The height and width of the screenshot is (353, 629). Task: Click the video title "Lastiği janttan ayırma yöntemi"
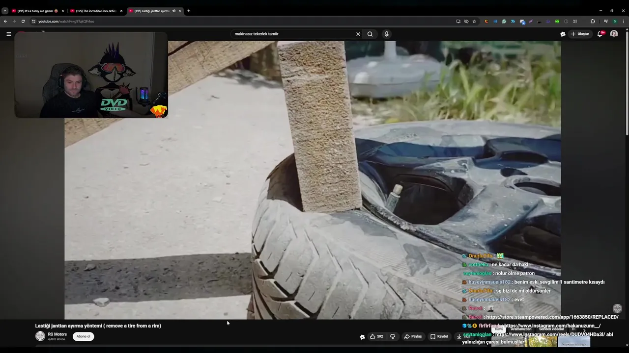point(98,326)
